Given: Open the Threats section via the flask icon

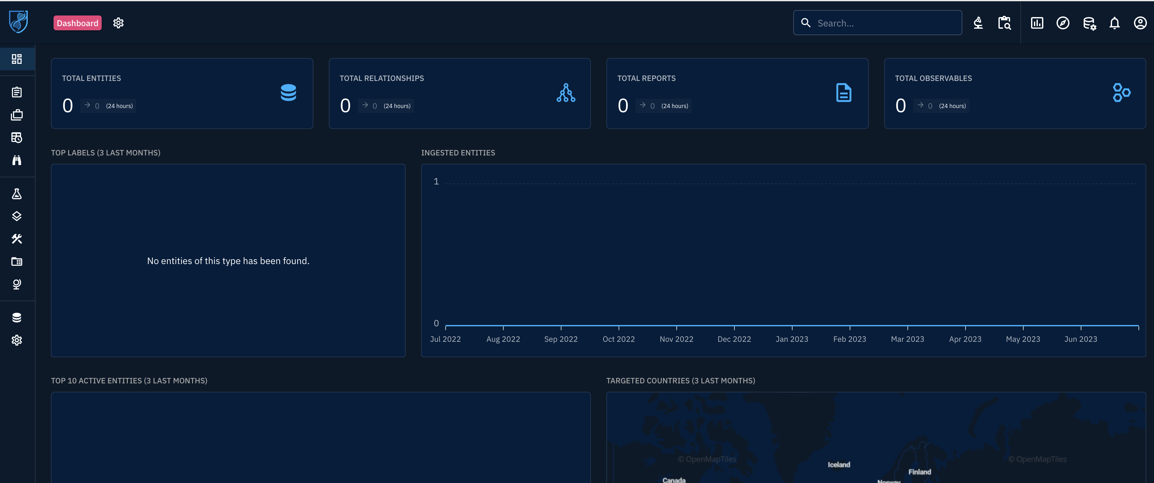Looking at the screenshot, I should click(17, 194).
